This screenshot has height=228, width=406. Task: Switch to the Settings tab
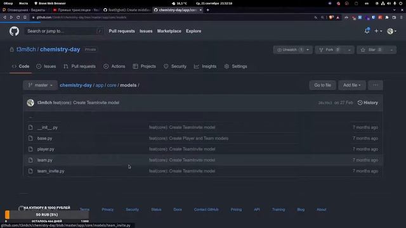pyautogui.click(x=236, y=66)
